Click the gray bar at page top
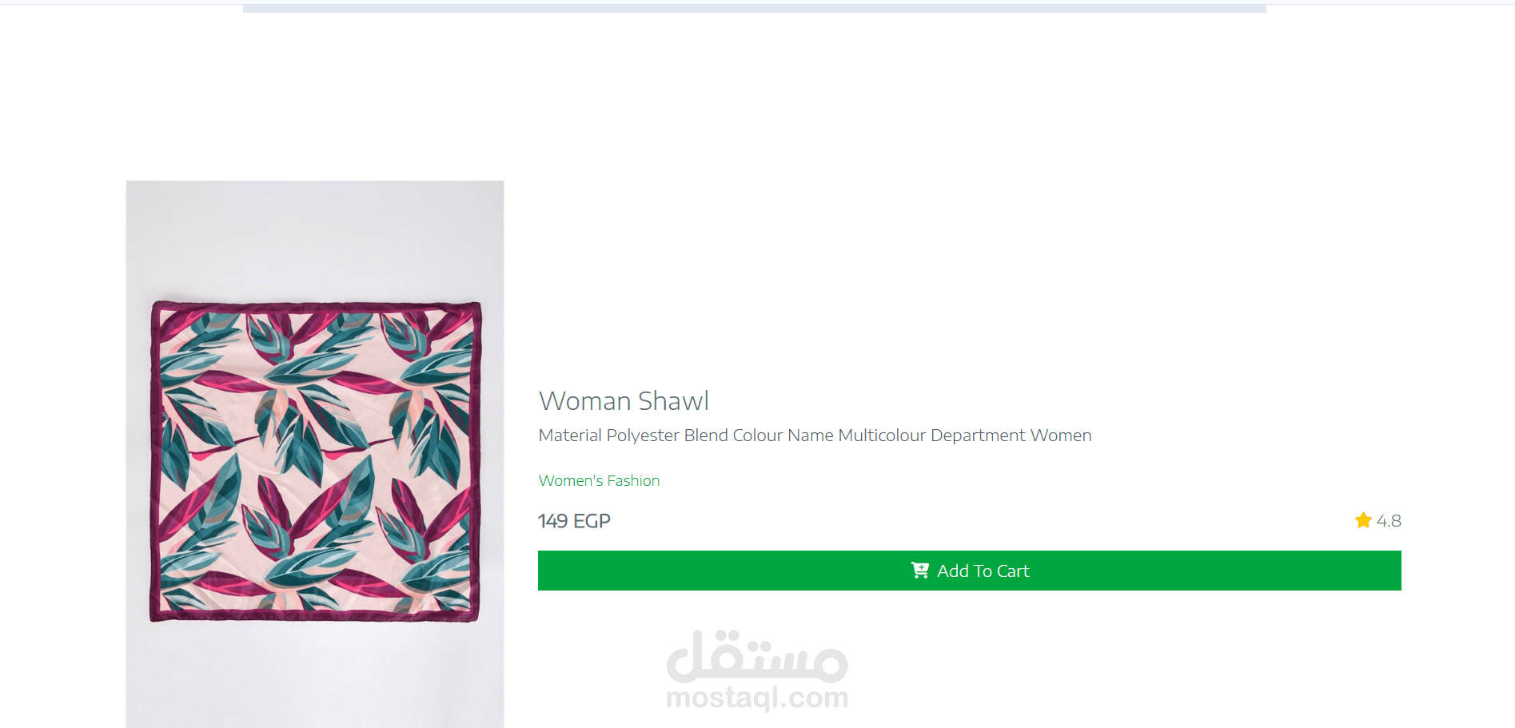 (x=754, y=8)
